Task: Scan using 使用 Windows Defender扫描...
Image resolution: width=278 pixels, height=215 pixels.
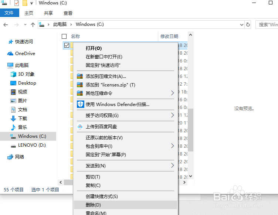Action: coord(125,104)
